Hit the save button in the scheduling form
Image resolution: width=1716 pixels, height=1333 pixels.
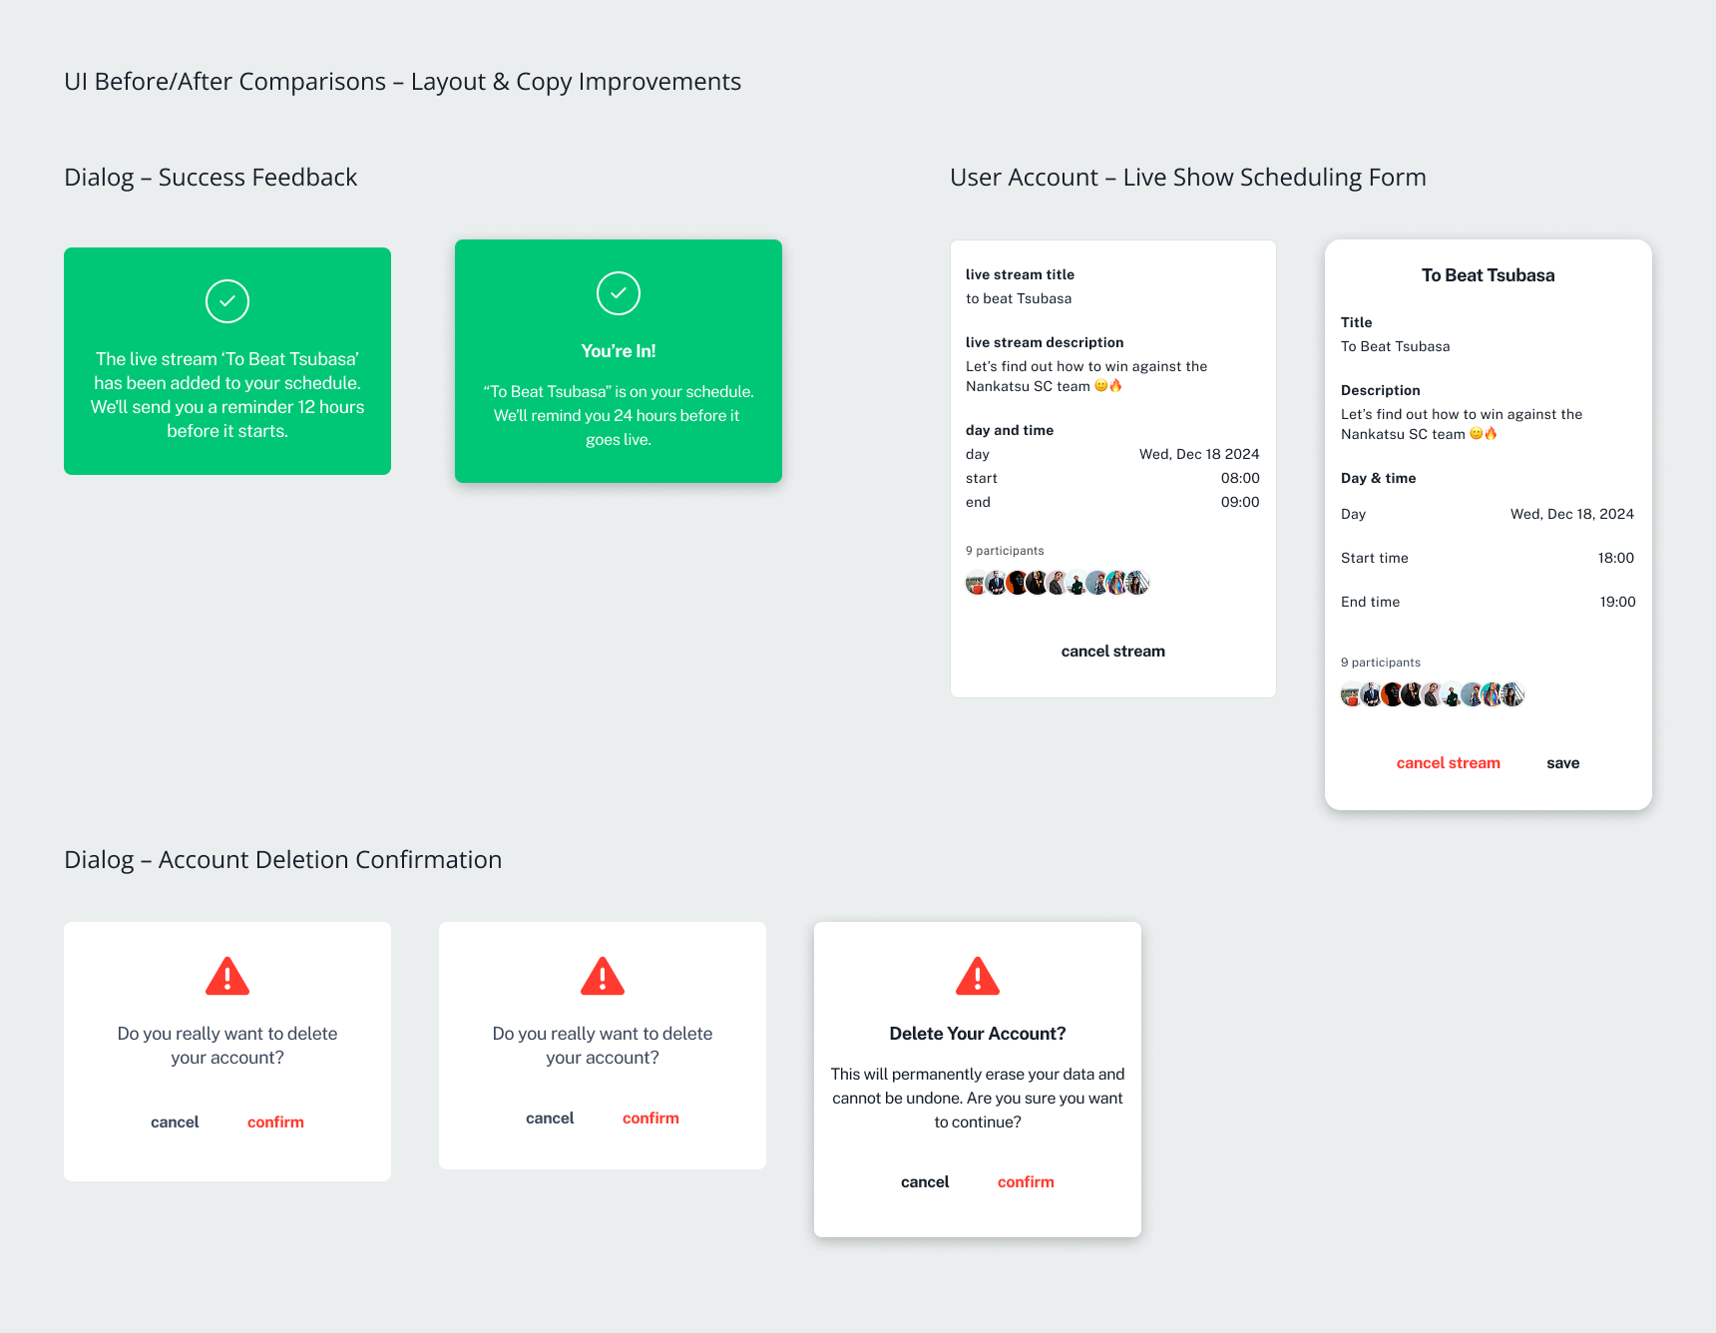pyautogui.click(x=1562, y=763)
